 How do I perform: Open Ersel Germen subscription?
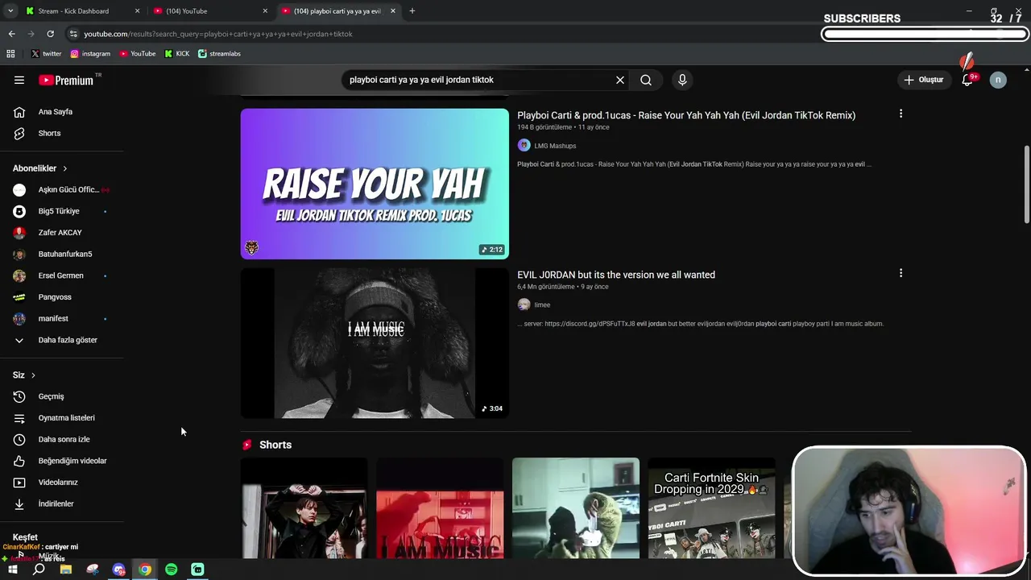pos(62,275)
